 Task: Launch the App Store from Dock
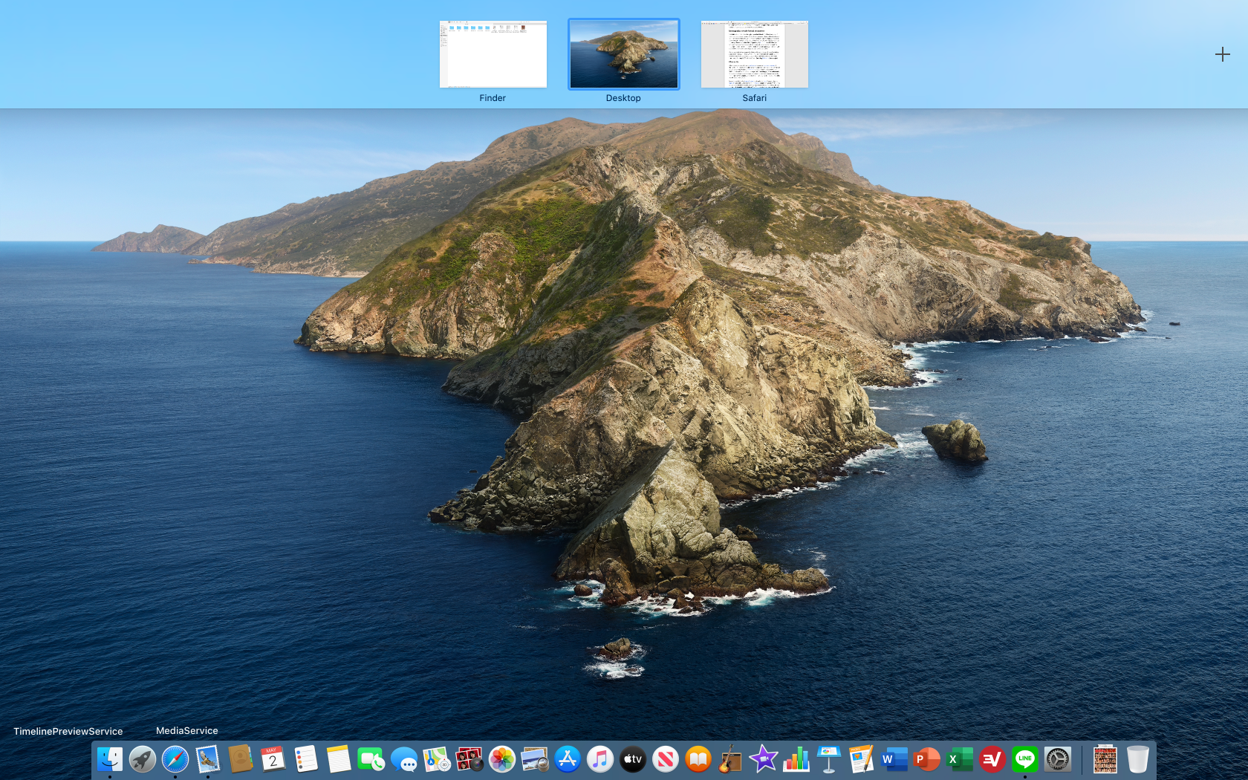tap(568, 759)
